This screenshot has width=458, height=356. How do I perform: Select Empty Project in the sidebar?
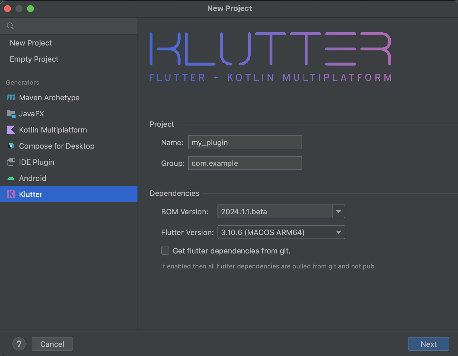[x=34, y=59]
